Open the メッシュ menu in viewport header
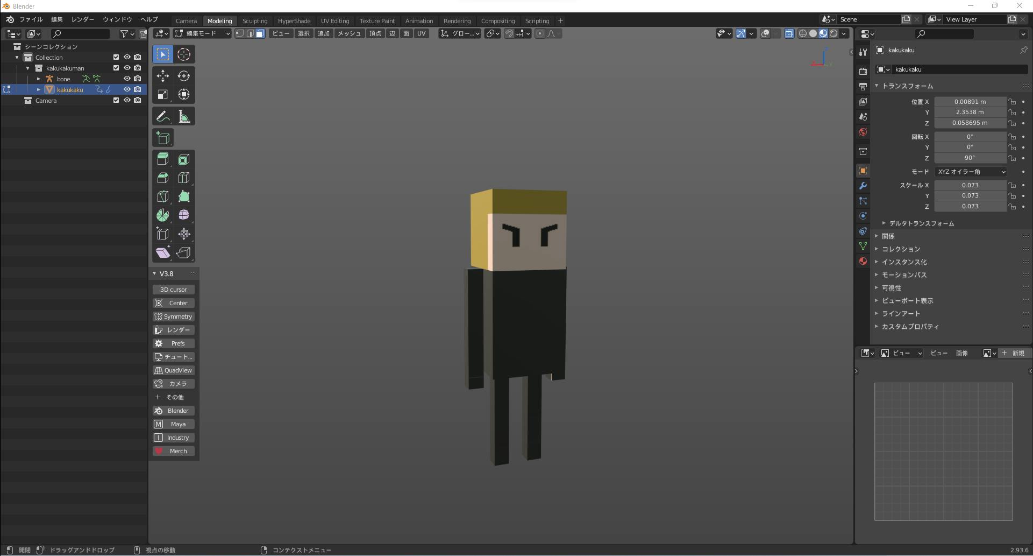 (x=349, y=33)
